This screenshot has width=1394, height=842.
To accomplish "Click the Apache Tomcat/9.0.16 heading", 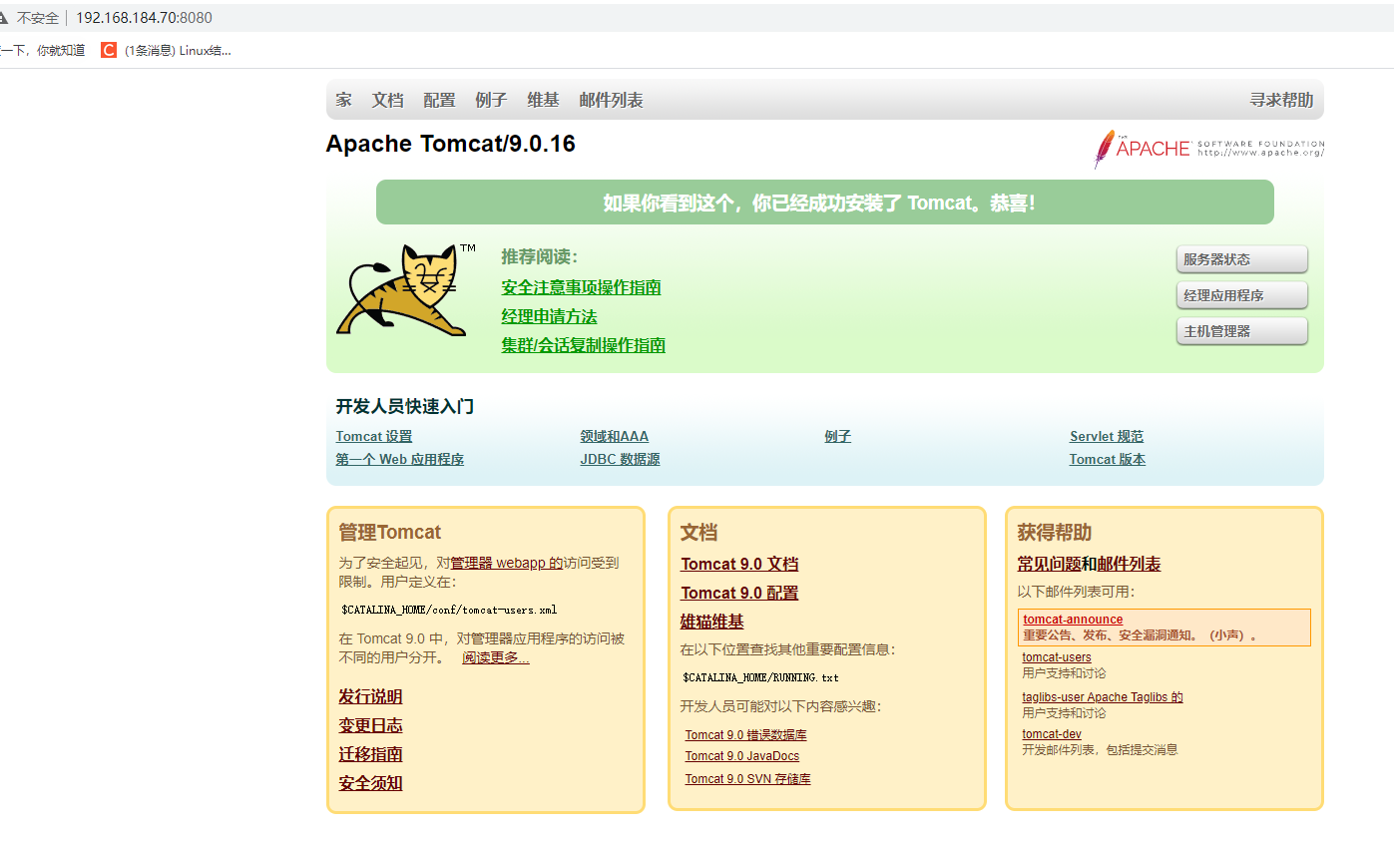I will pyautogui.click(x=450, y=144).
